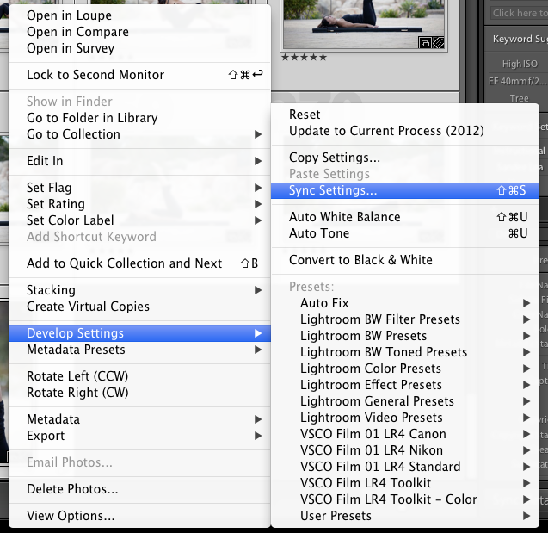
Task: Click the keyword tag badge on thumbnail
Action: (x=438, y=42)
